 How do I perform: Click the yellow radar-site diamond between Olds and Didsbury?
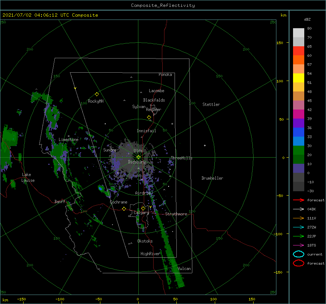point(138,157)
